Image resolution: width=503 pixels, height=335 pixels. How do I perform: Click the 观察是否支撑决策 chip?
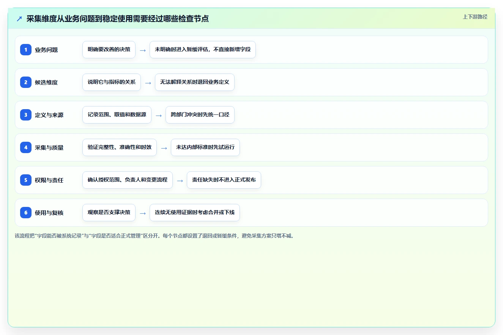coord(109,213)
